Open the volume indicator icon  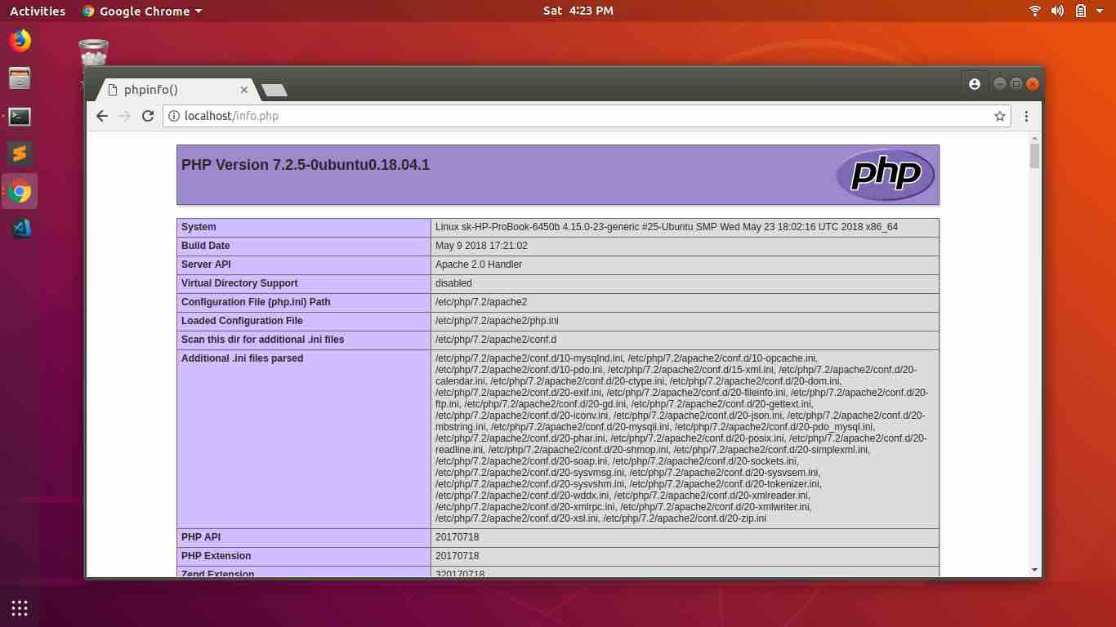click(x=1057, y=11)
